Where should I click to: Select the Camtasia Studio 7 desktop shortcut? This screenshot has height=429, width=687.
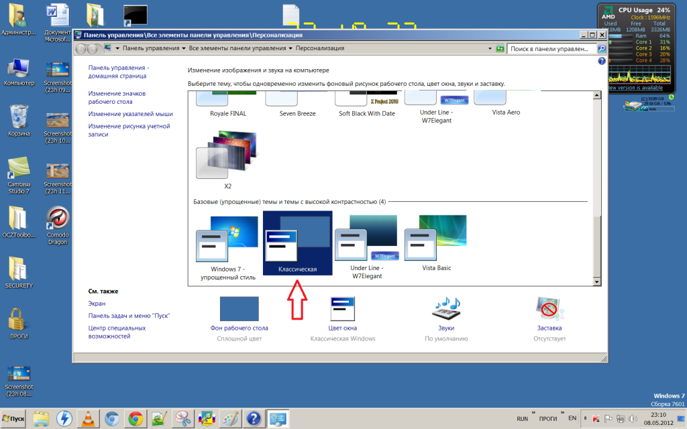pos(19,175)
